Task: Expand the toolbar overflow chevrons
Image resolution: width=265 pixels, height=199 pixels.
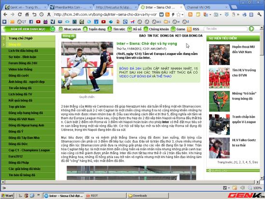Action: tap(238, 14)
